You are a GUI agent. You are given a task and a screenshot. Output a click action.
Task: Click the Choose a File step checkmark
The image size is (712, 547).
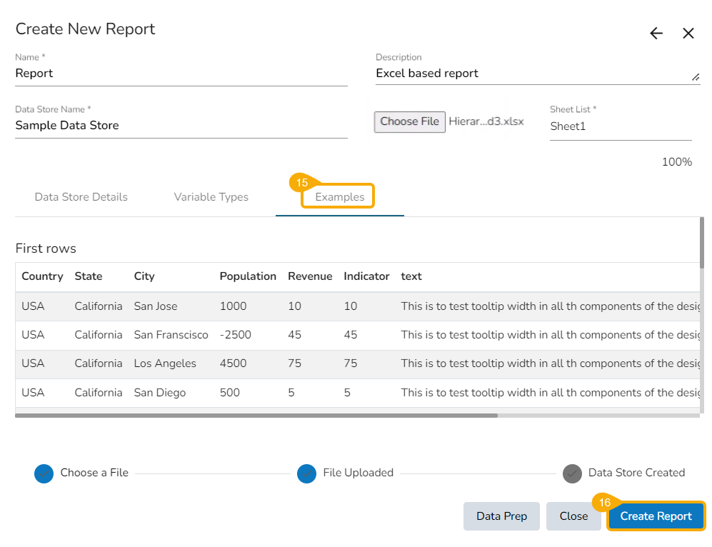44,473
